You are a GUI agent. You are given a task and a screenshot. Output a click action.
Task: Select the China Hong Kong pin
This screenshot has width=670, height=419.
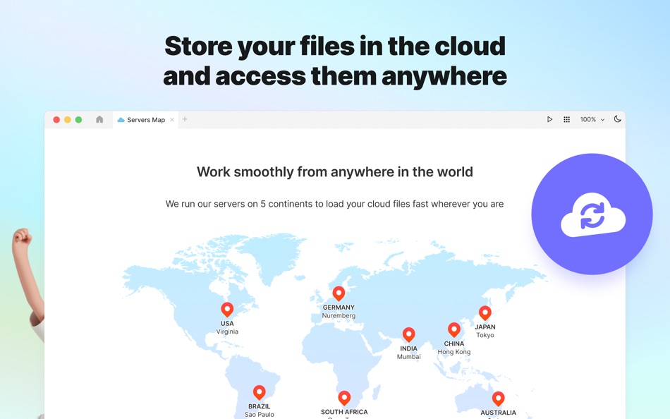(x=453, y=329)
